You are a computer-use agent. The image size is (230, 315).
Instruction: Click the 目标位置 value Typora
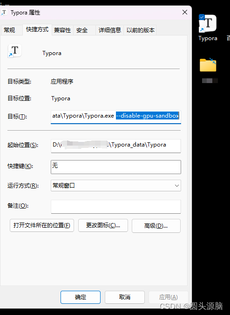[61, 98]
